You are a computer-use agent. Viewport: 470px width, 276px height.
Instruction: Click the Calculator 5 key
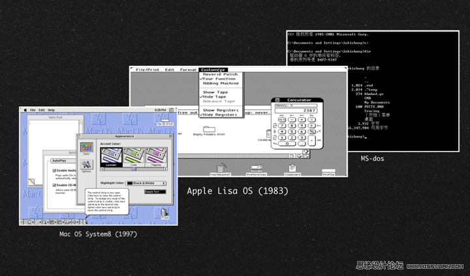[292, 131]
